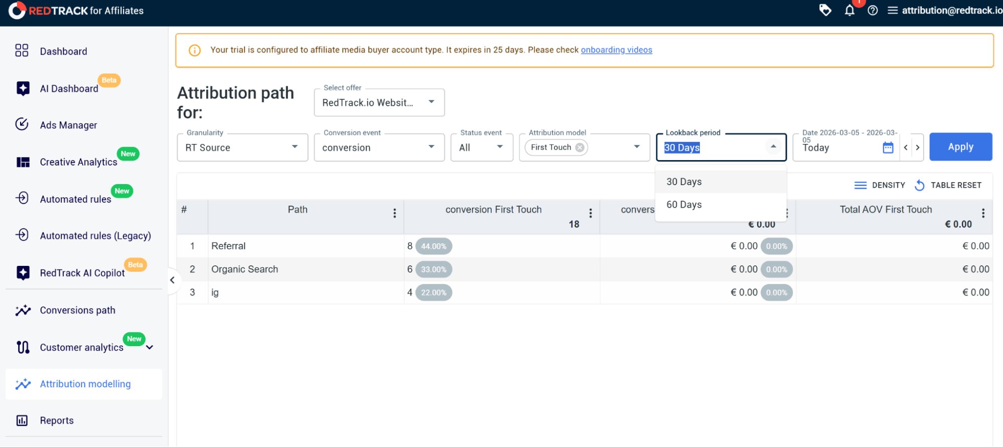Expand Customer analytics submenu chevron

(x=150, y=347)
